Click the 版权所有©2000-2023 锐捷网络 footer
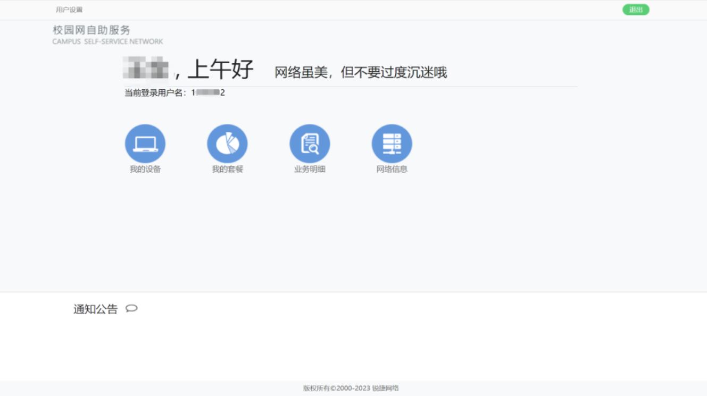 click(351, 388)
